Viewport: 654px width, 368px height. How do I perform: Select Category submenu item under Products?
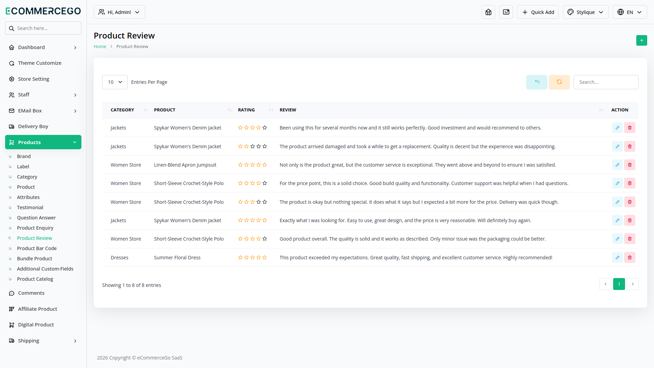point(27,177)
